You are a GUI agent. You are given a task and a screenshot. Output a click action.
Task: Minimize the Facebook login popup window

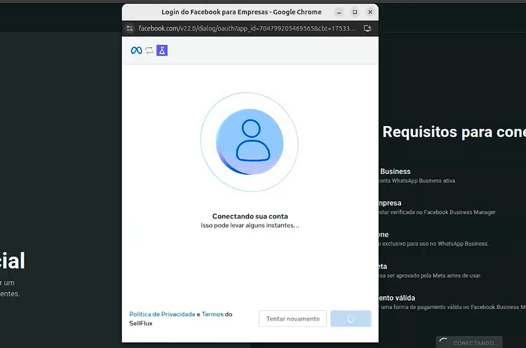coord(339,12)
